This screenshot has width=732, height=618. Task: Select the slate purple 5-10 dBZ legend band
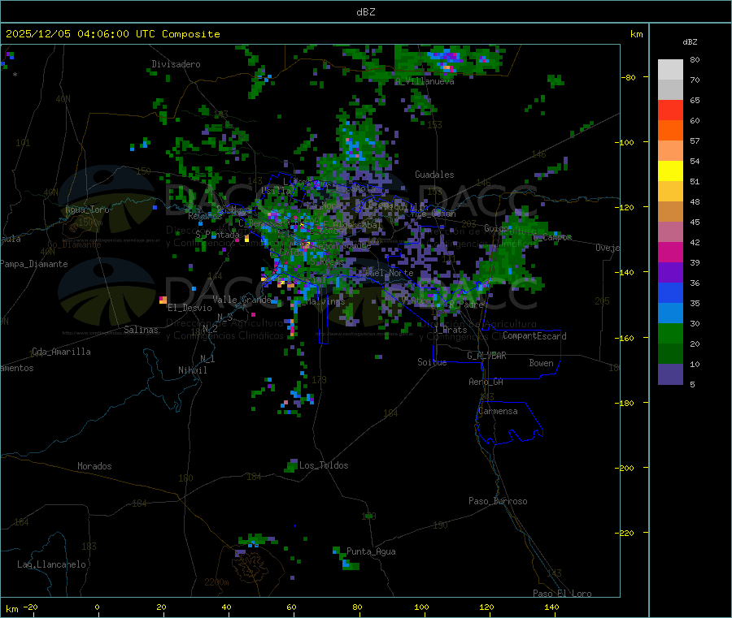click(x=670, y=374)
